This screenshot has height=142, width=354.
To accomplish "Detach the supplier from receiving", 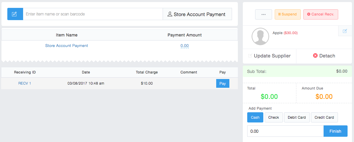I will coord(324,56).
